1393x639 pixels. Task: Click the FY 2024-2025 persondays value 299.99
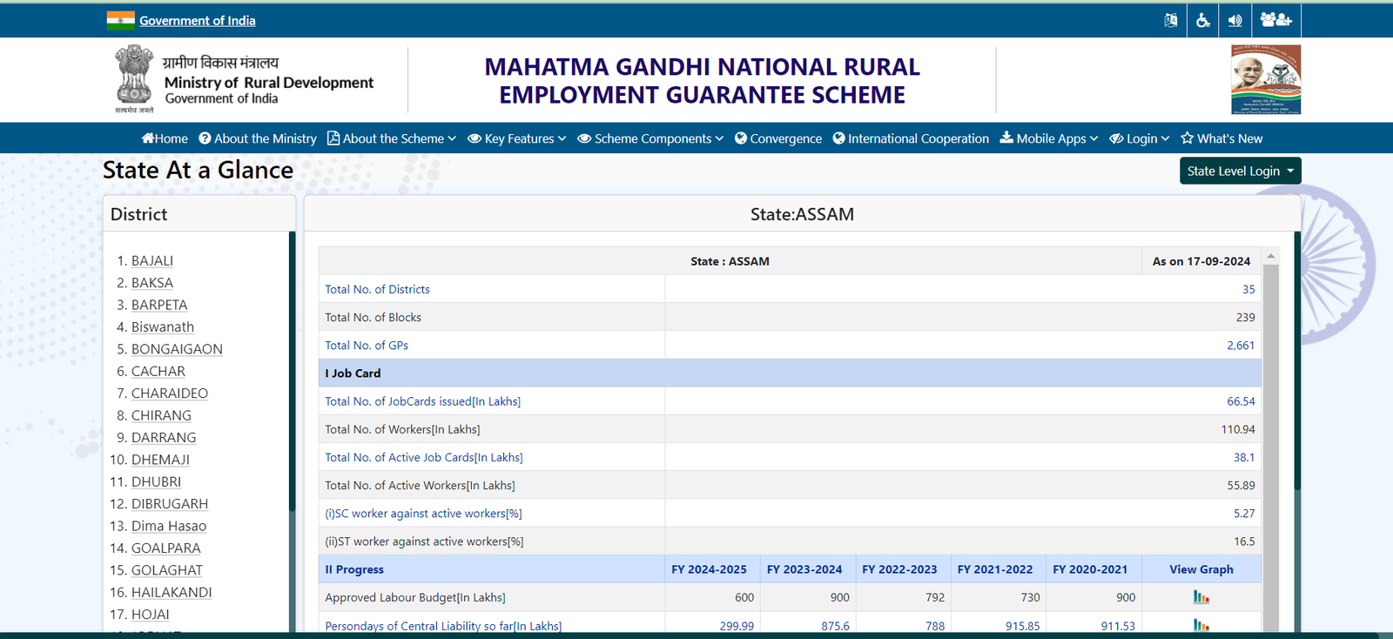coord(737,626)
